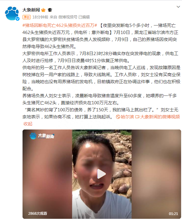Play the video with the center play button
182x220 pixels.
[102, 174]
